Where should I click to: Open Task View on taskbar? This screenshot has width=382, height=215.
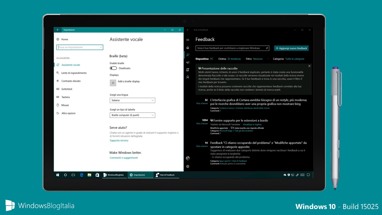[73, 175]
